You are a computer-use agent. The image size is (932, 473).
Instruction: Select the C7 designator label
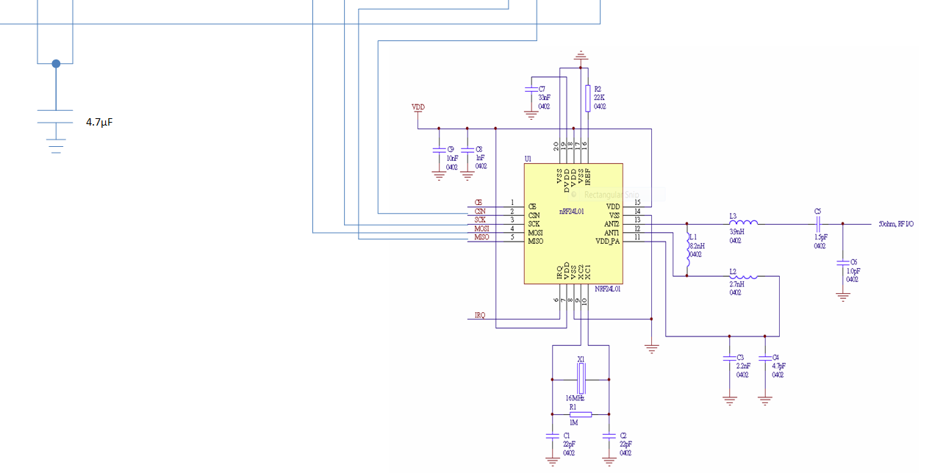[x=542, y=89]
